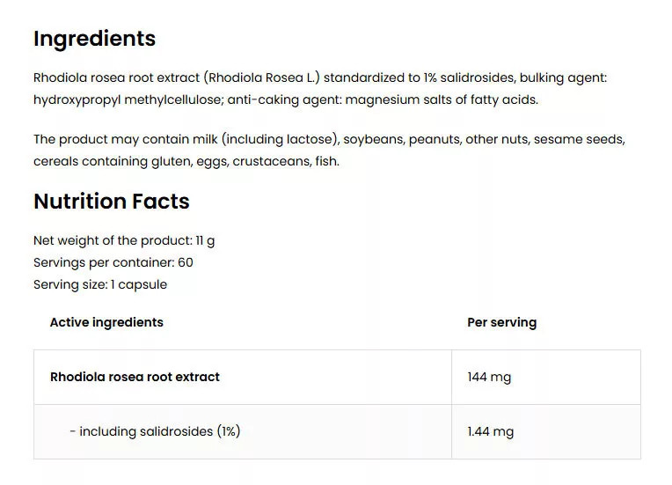Click "magnesium salts of fatty acids" text

coord(441,99)
